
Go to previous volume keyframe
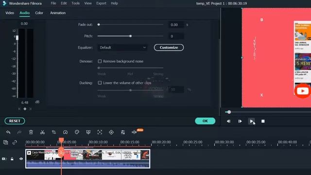[19, 109]
